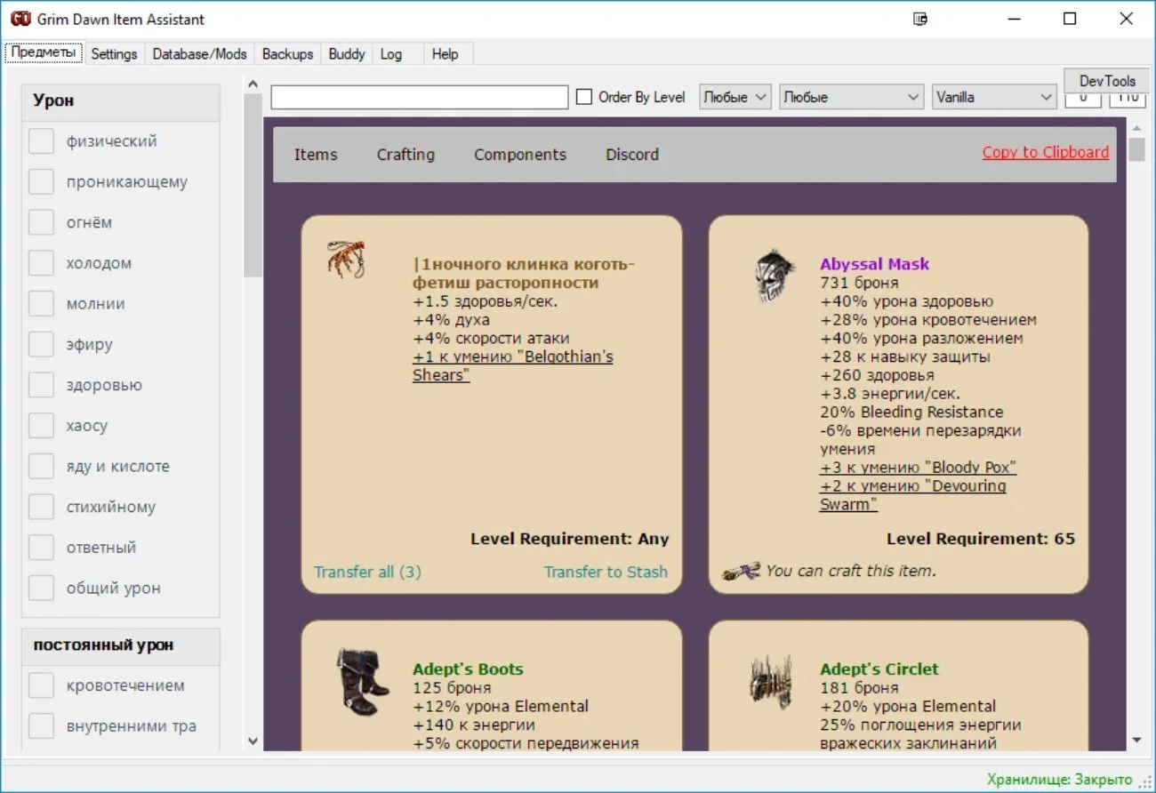Click Transfer to Stash link
This screenshot has width=1156, height=793.
coord(606,572)
